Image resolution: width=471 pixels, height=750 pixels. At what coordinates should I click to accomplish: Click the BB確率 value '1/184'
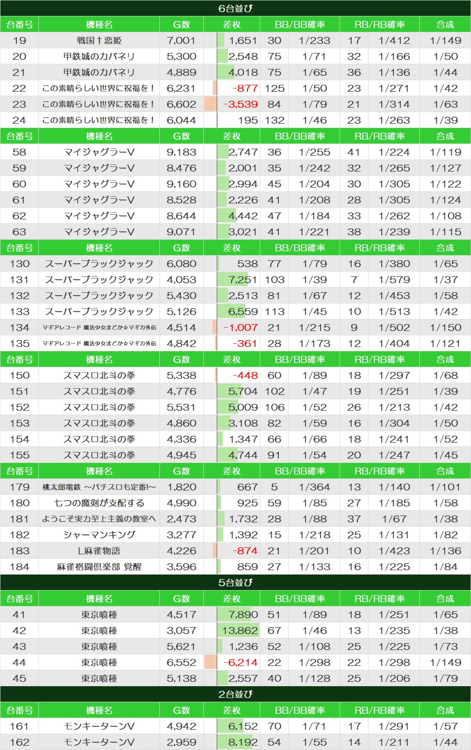click(315, 216)
